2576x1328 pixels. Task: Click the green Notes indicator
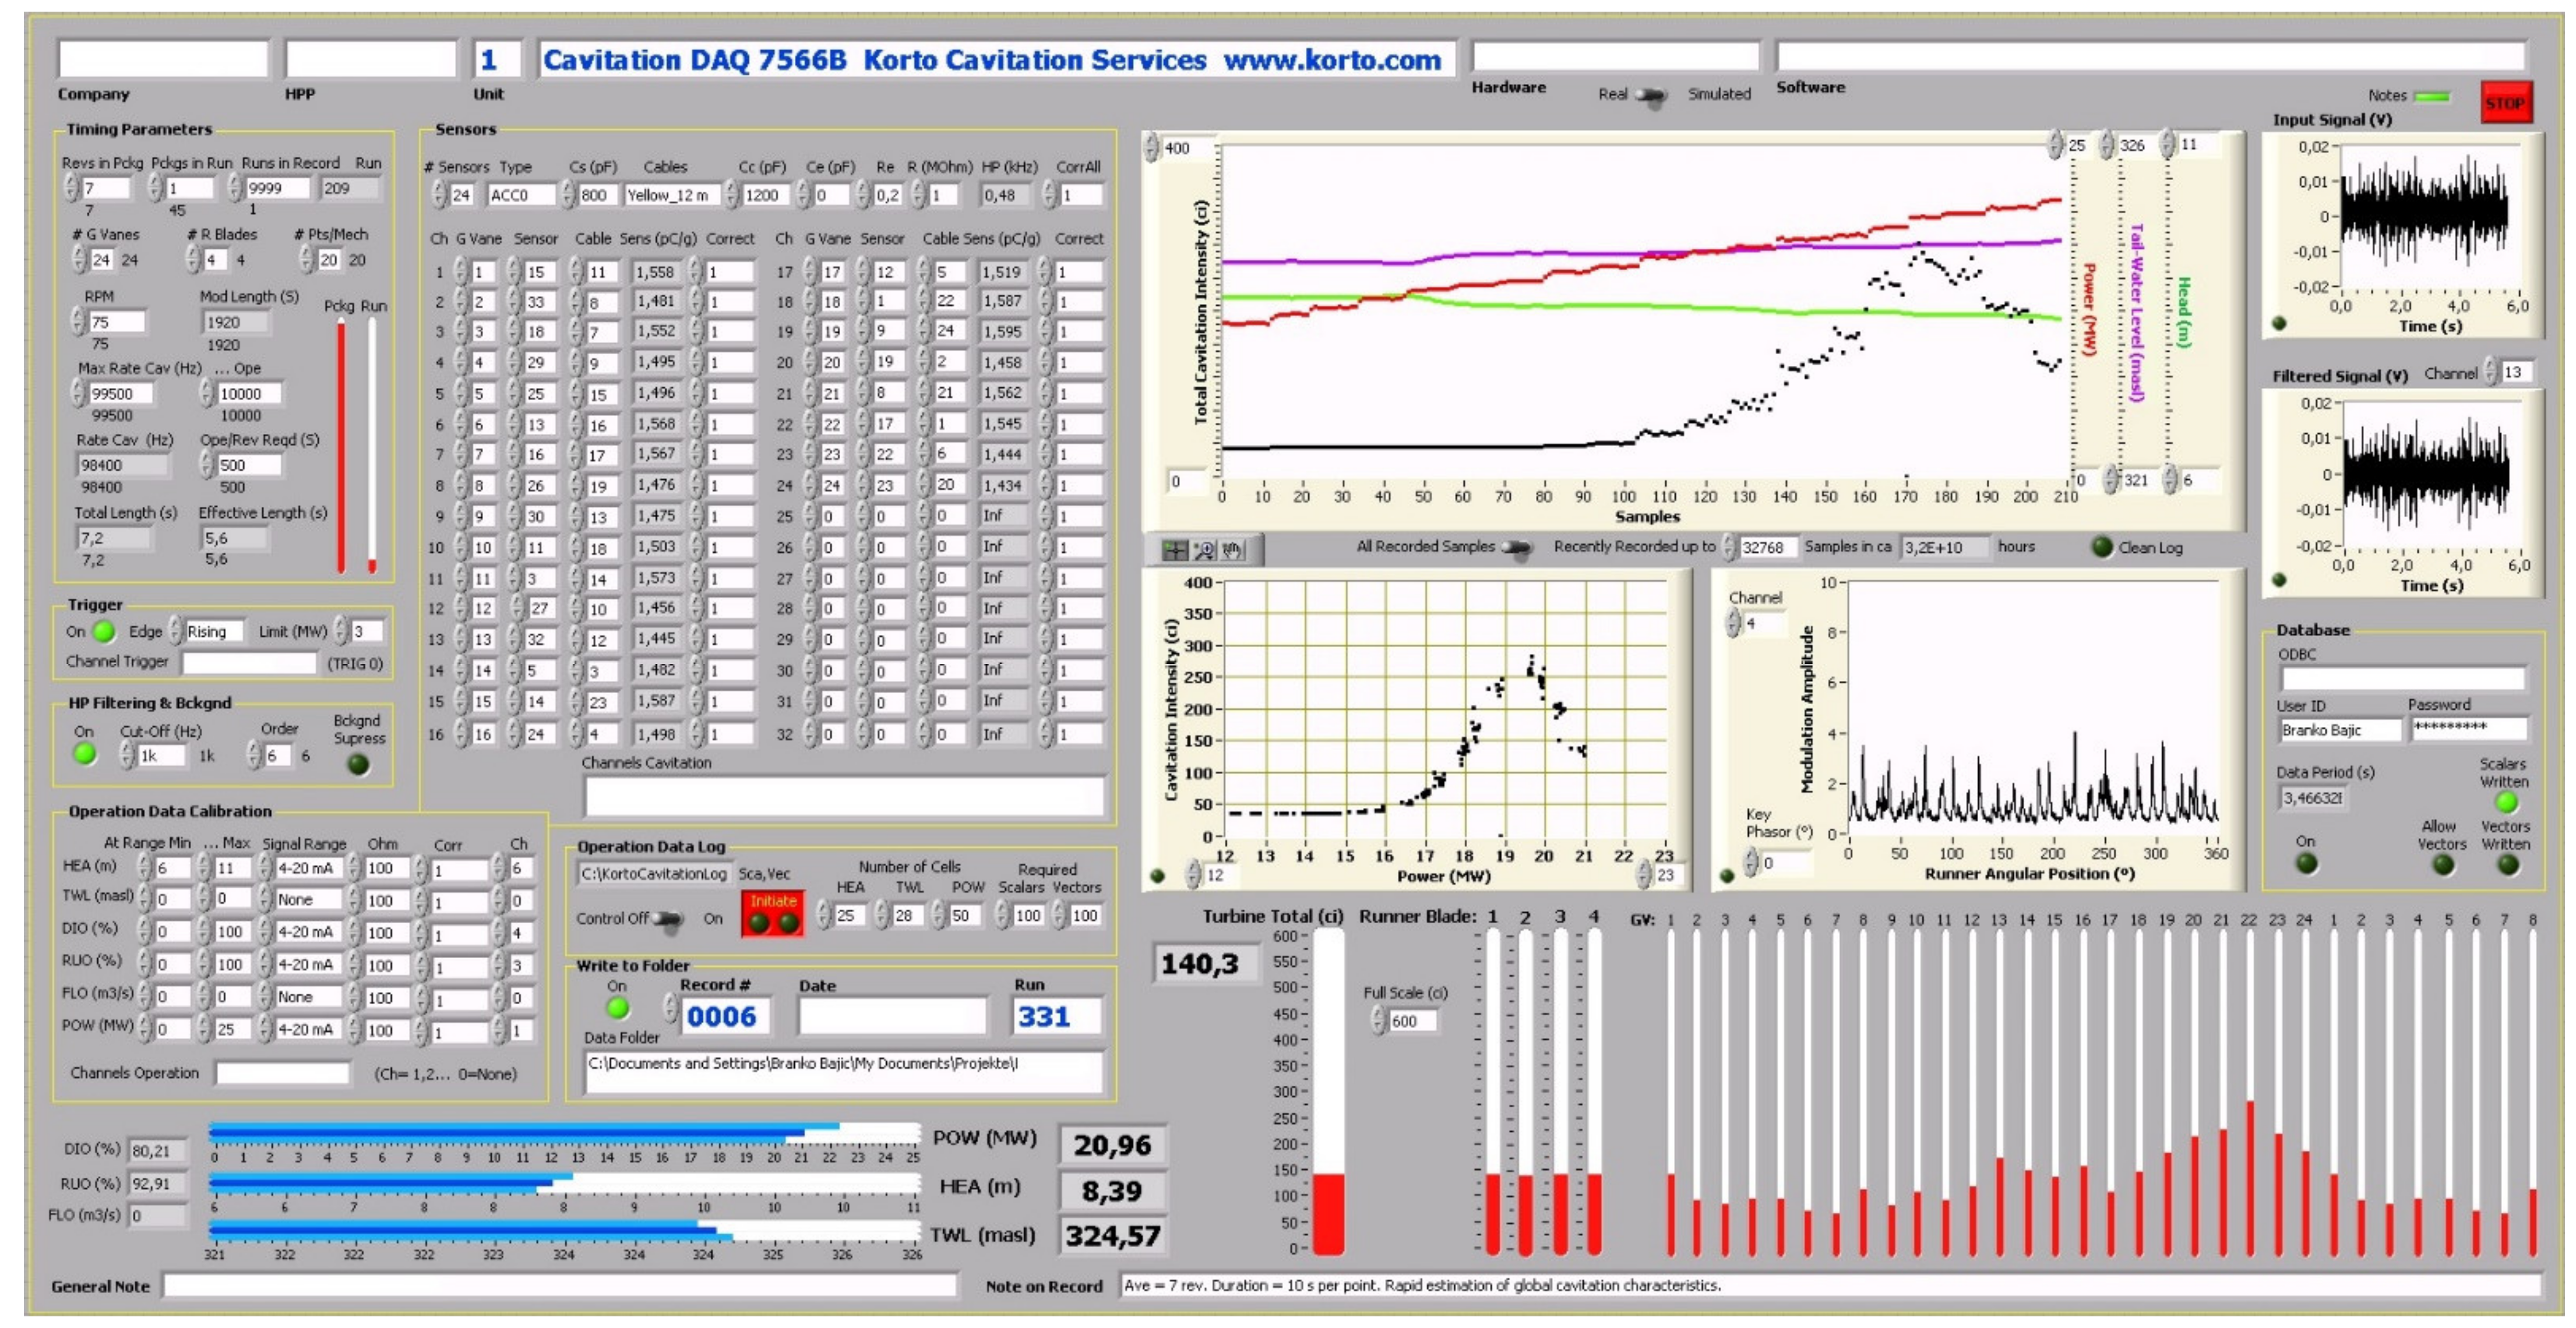(x=2431, y=97)
